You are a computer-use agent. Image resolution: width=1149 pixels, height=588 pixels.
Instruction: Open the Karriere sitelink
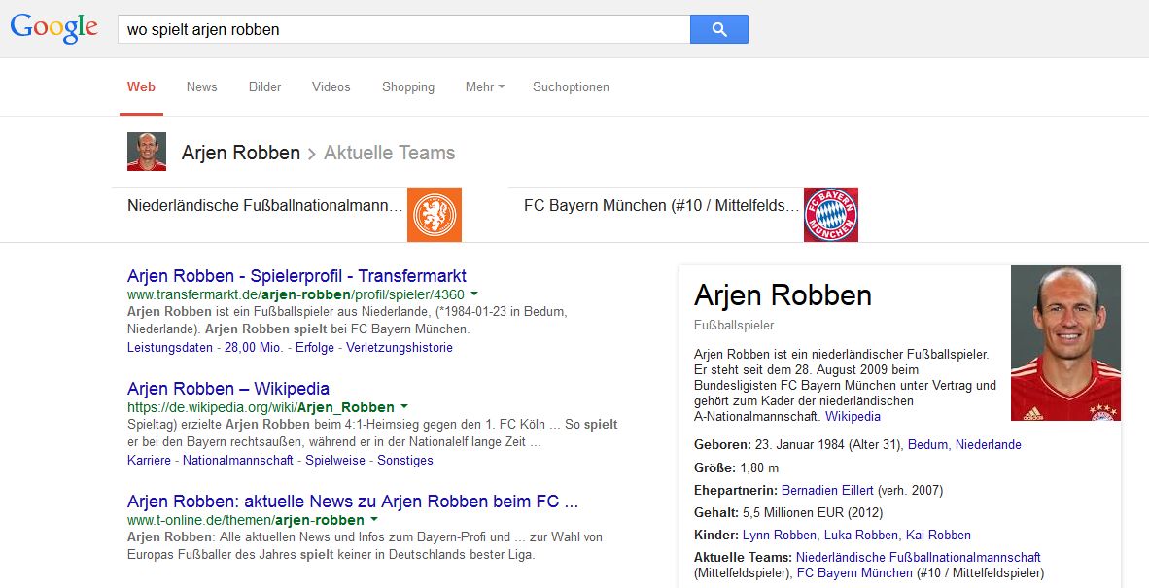tap(149, 460)
